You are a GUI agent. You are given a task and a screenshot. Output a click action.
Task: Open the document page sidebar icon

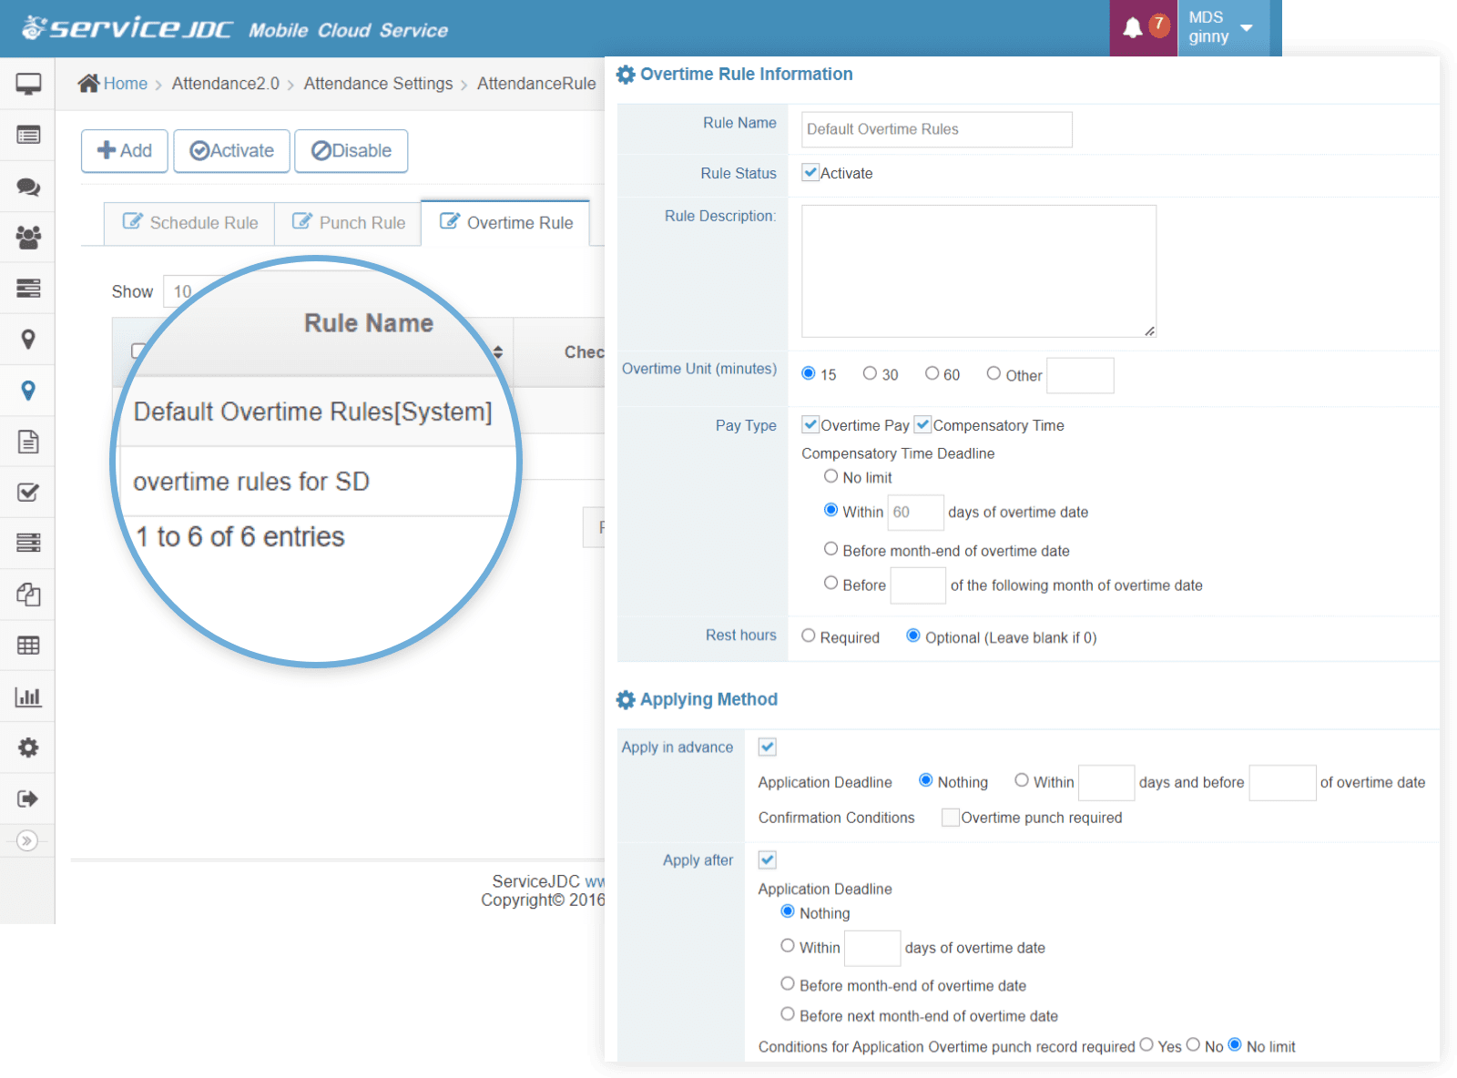pyautogui.click(x=28, y=442)
